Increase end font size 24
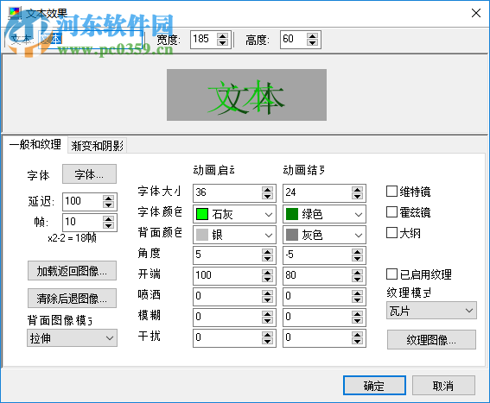Image resolution: width=490 pixels, height=403 pixels. click(357, 190)
